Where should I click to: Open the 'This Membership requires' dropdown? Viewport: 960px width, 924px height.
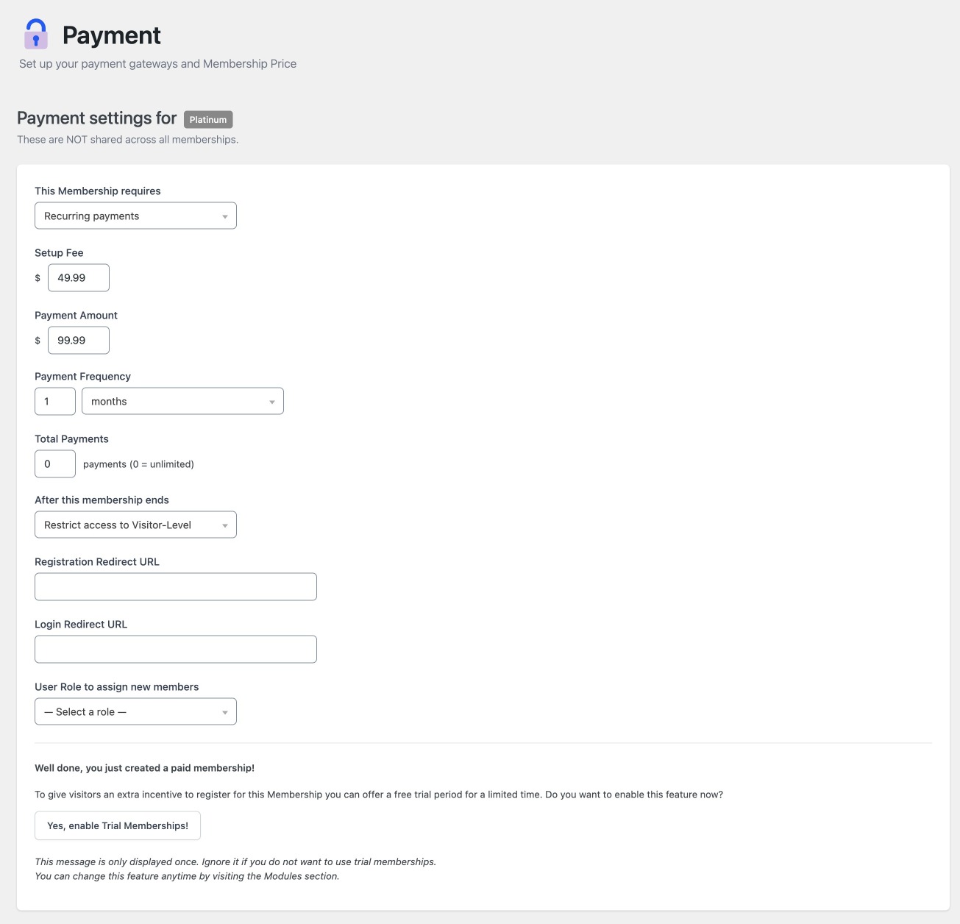[x=135, y=216]
